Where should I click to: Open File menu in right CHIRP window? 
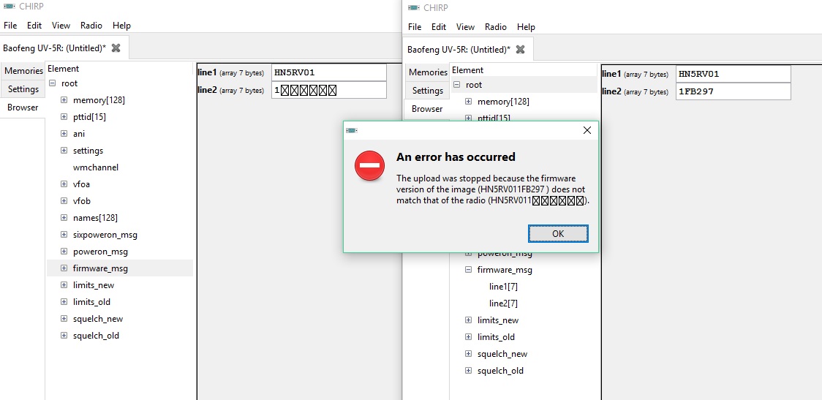pos(414,27)
